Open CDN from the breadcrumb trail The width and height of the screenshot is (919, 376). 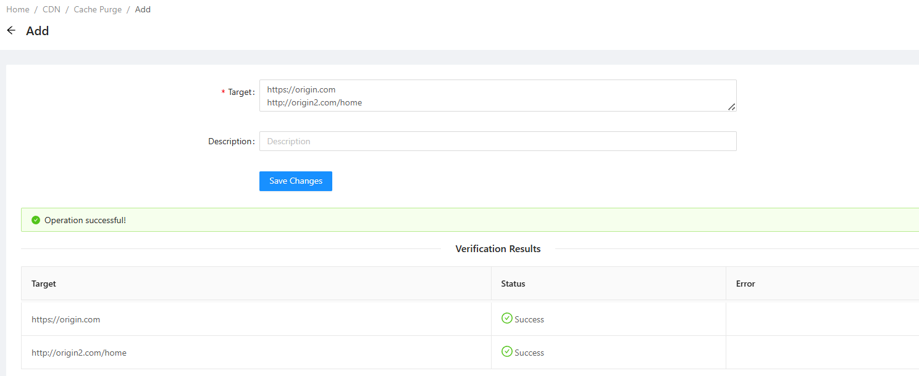click(x=51, y=9)
